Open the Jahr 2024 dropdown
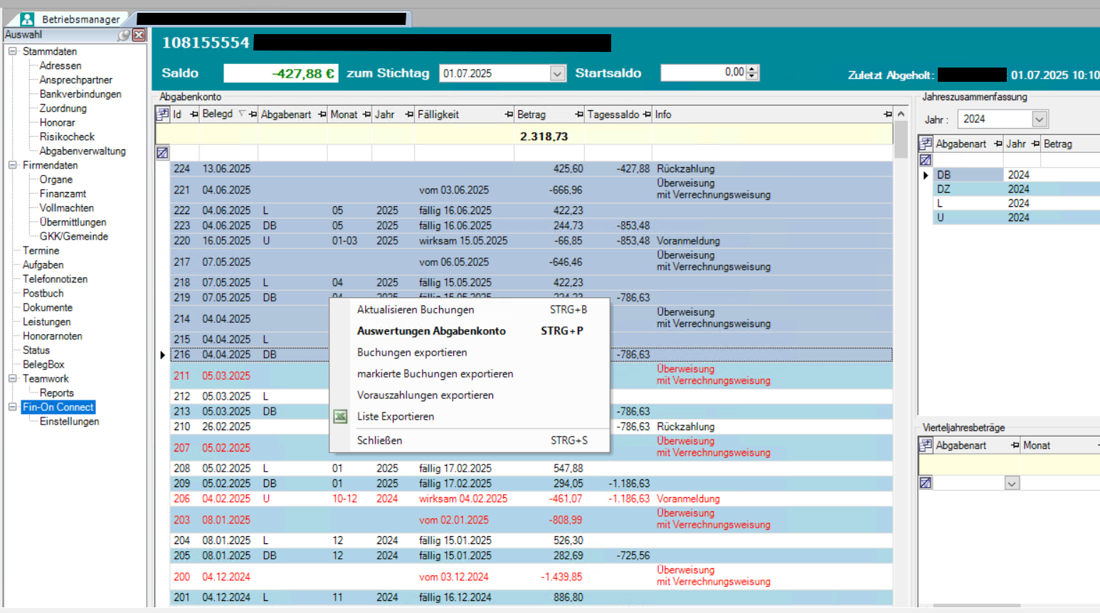The height and width of the screenshot is (613, 1100). (x=1039, y=119)
